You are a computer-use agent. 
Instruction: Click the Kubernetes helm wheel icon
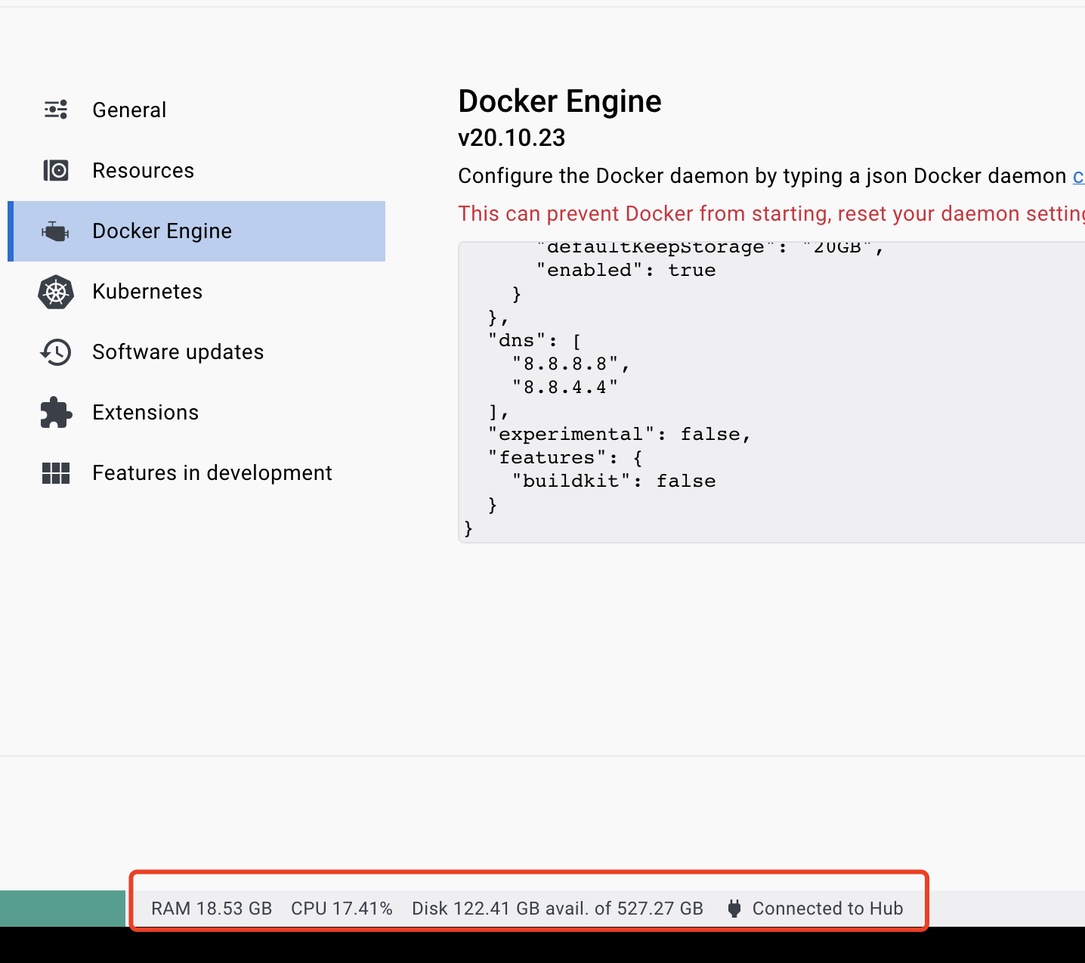[56, 292]
